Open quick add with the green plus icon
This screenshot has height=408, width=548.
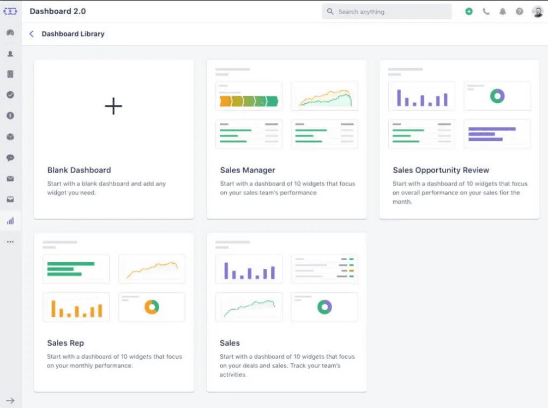[468, 11]
